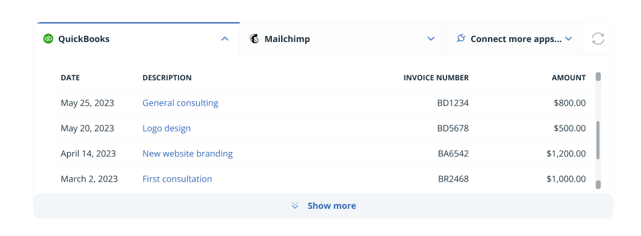
Task: Click the plug icon beside Connect more apps
Action: click(x=461, y=39)
